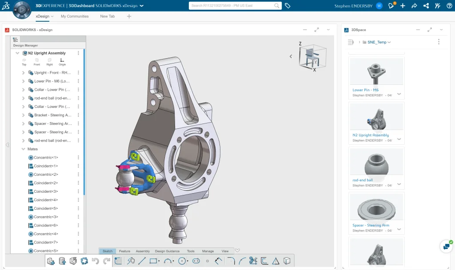Select the Circle sketch tool
This screenshot has width=455, height=270.
pos(183,261)
